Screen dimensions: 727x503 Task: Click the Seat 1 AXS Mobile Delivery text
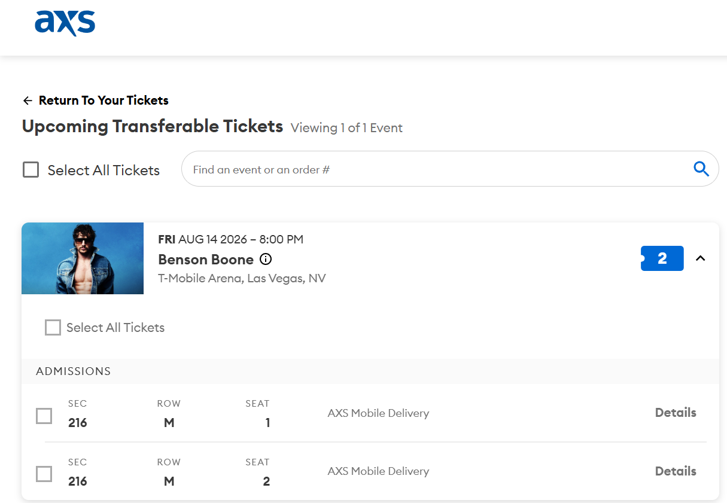coord(378,413)
